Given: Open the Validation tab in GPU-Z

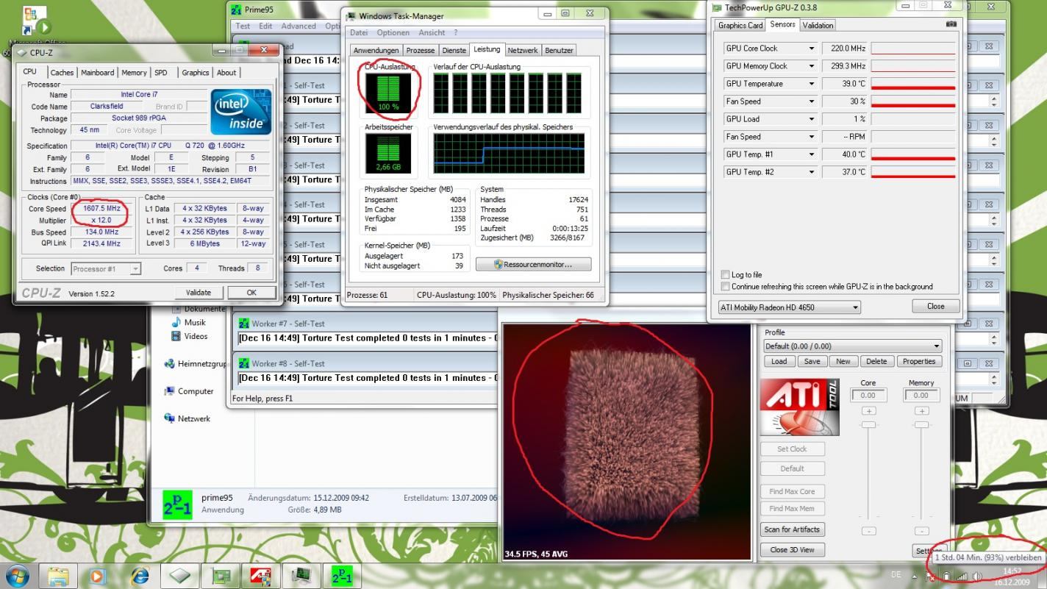Looking at the screenshot, I should coord(818,25).
